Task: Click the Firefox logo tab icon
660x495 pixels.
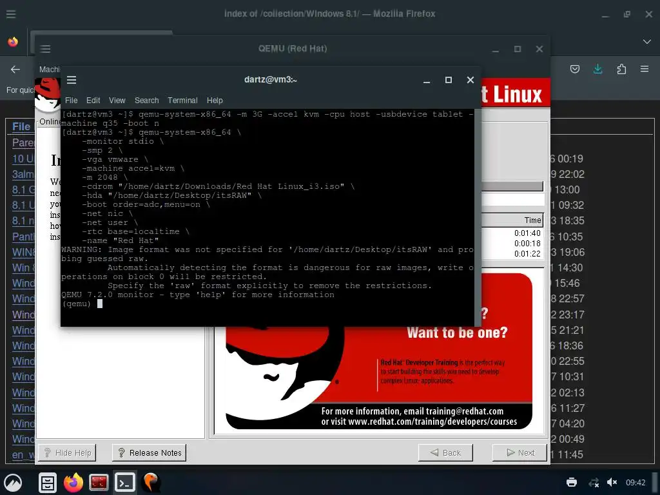Action: tap(13, 42)
